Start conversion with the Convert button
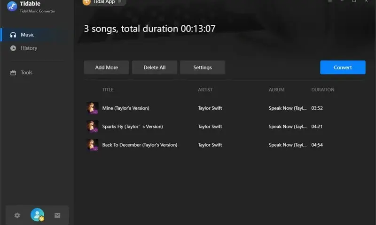Image resolution: width=376 pixels, height=225 pixels. [x=343, y=67]
